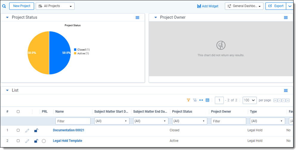
Task: Click the search magnifier icon
Action: (x=4, y=6)
